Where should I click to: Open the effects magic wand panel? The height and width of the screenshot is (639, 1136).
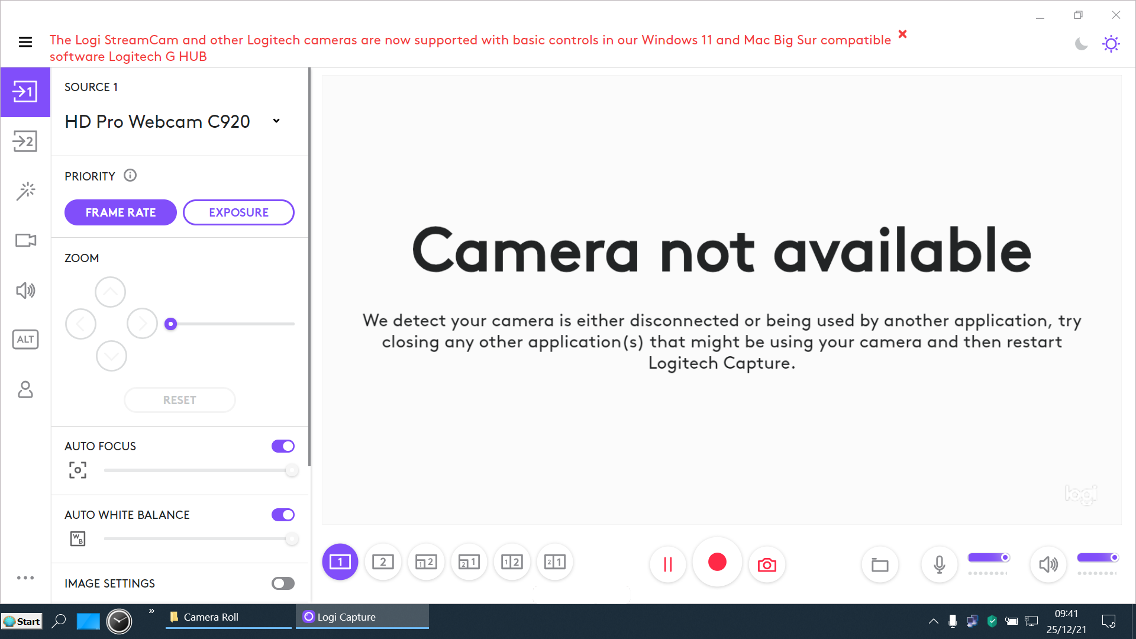tap(25, 191)
